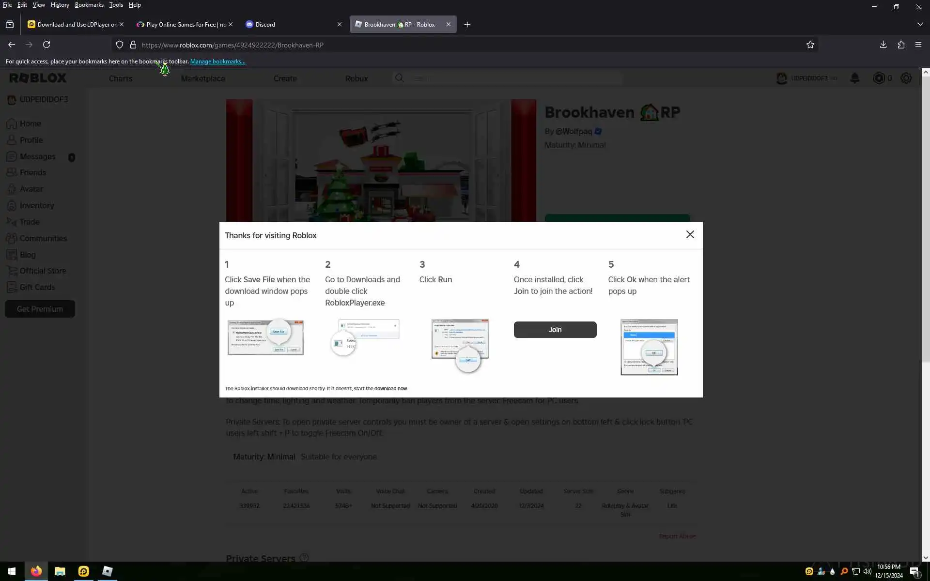Open the Windows Start menu

(12, 571)
